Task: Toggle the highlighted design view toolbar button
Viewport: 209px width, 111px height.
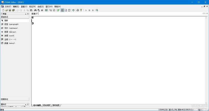Action: tap(62, 10)
